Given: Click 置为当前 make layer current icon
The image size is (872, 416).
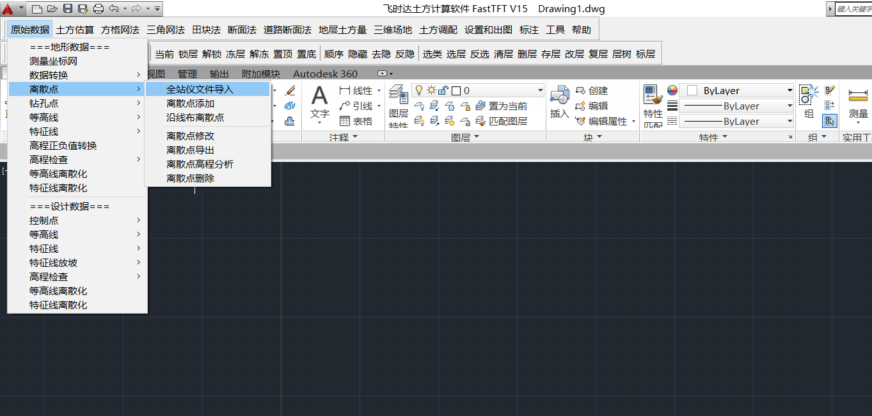Looking at the screenshot, I should click(502, 106).
